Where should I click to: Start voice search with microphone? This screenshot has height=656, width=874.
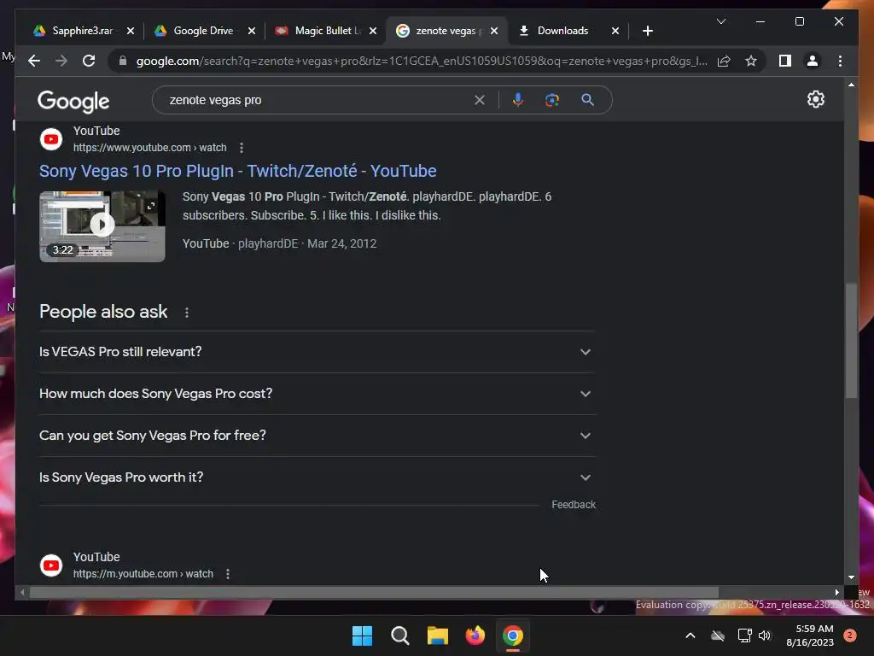tap(518, 100)
